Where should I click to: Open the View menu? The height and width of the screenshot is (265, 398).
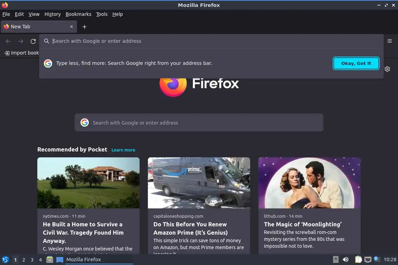click(x=34, y=14)
